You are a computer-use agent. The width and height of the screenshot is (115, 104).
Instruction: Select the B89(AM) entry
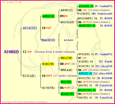click(x=66, y=70)
